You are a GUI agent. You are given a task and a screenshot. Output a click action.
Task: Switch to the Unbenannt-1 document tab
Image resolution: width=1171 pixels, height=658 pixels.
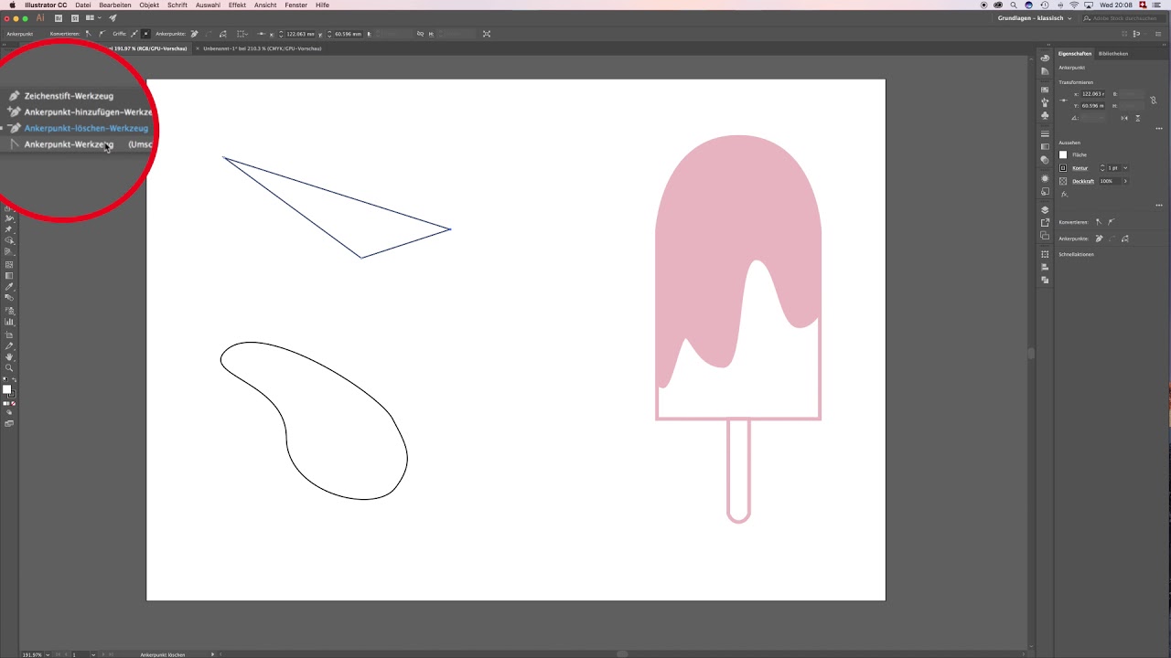click(263, 48)
